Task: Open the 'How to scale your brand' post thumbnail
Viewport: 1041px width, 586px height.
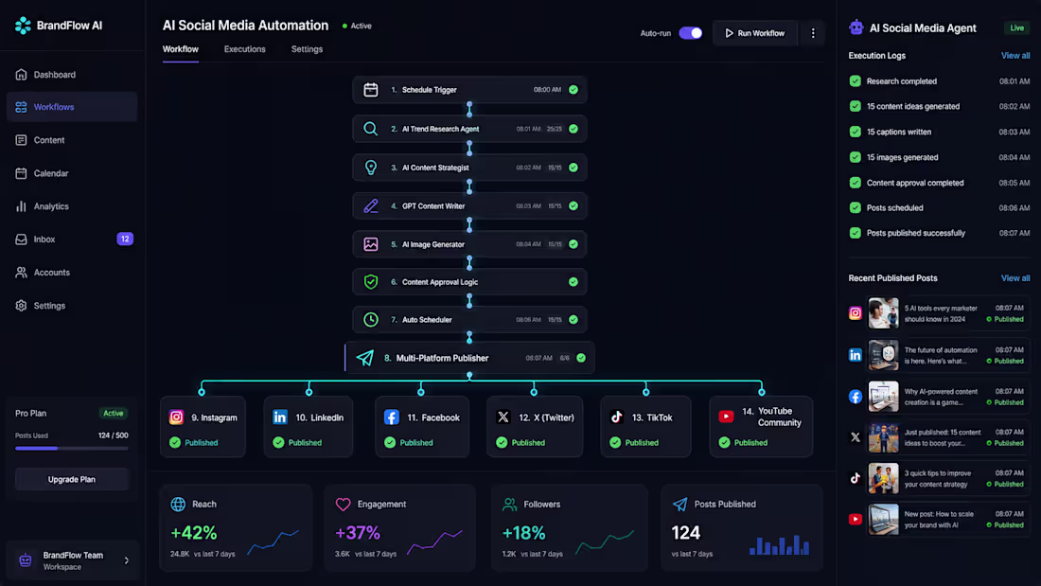Action: coord(883,519)
